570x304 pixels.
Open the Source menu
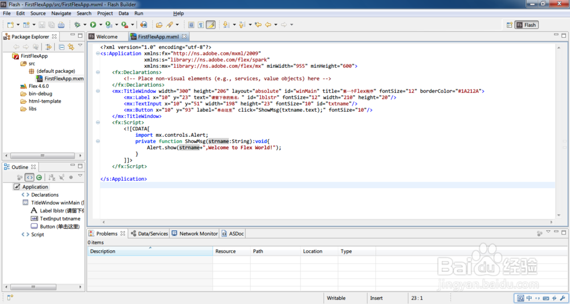pyautogui.click(x=38, y=13)
